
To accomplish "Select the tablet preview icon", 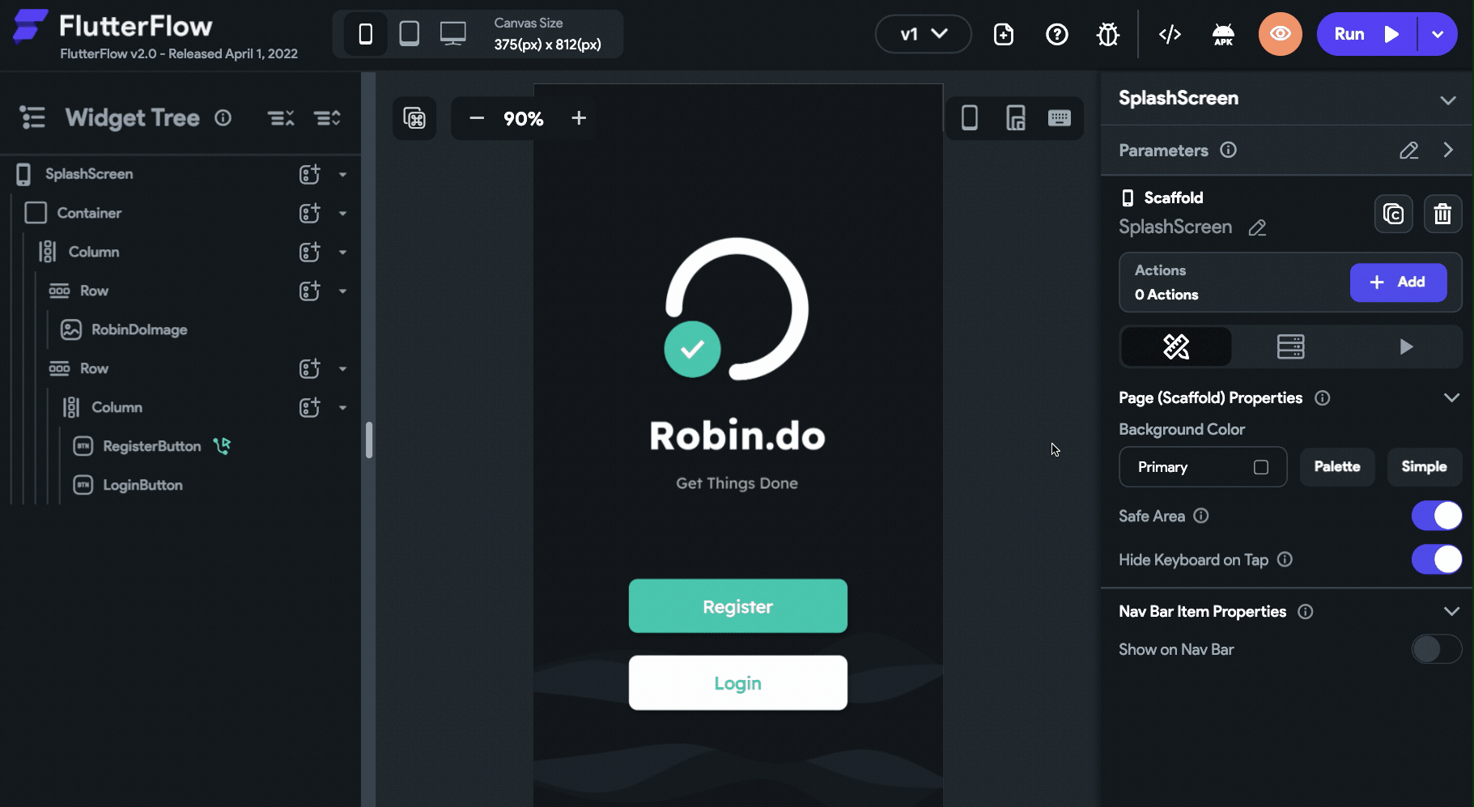I will (x=409, y=33).
